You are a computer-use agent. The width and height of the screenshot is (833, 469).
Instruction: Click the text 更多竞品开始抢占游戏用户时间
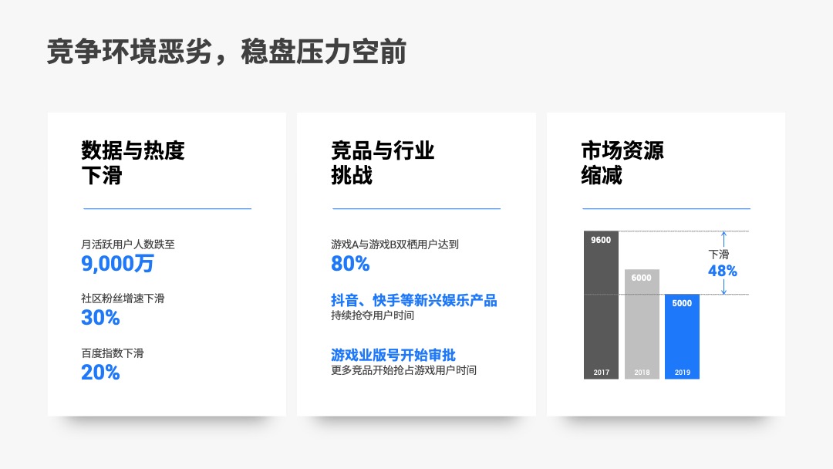coord(403,370)
